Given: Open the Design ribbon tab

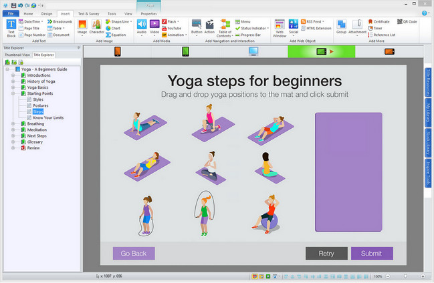Looking at the screenshot, I should [x=46, y=13].
